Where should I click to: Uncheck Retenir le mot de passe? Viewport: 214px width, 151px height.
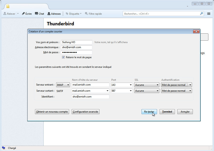coord(63,57)
